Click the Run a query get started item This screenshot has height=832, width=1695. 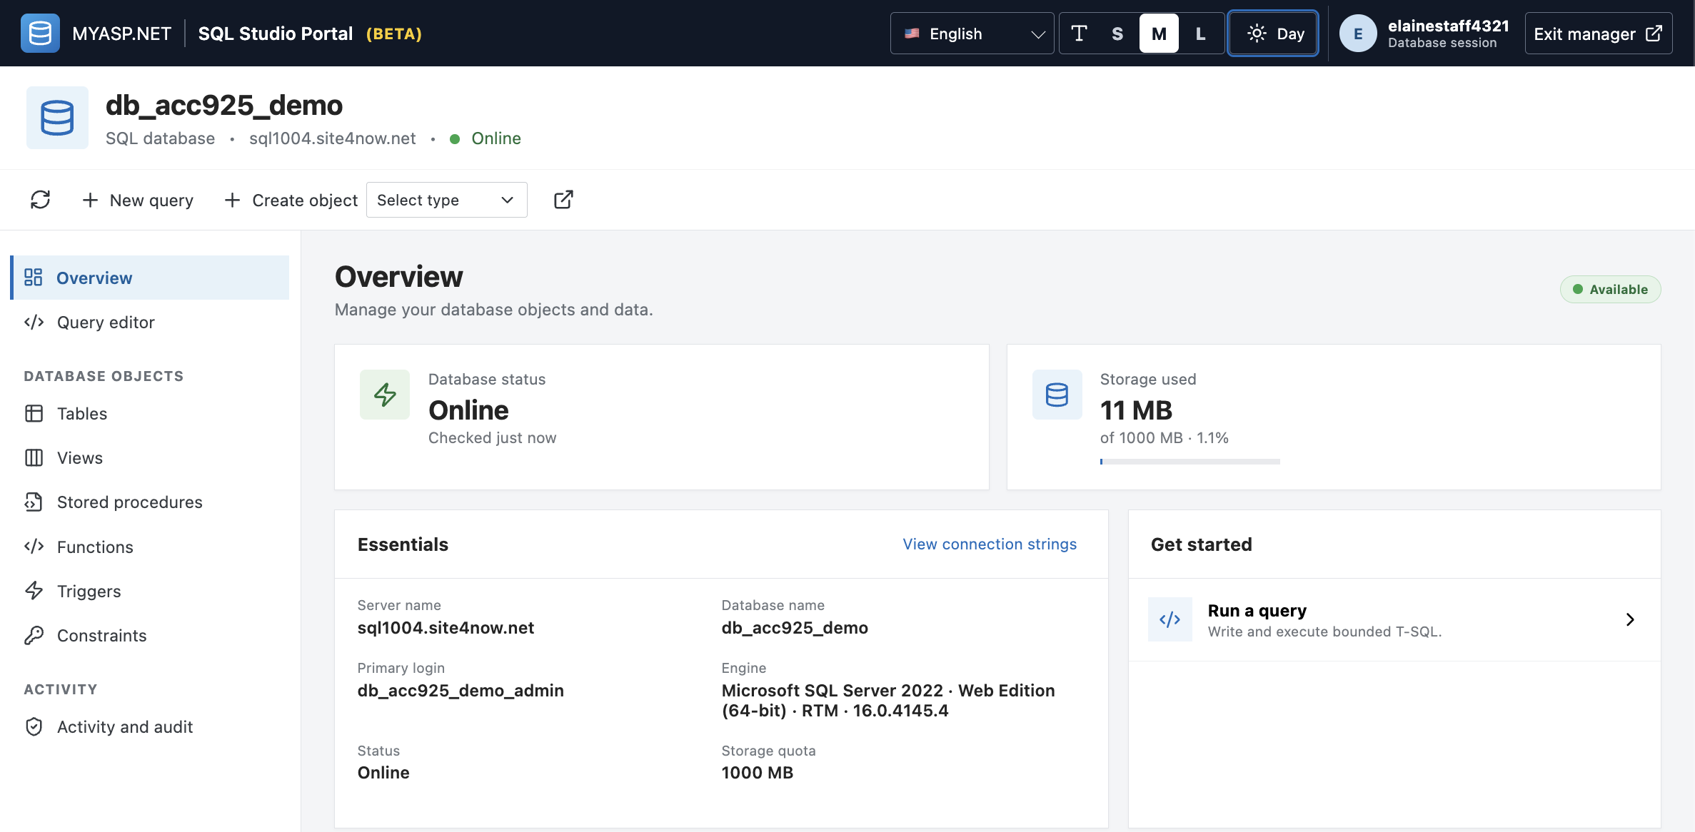pyautogui.click(x=1394, y=619)
